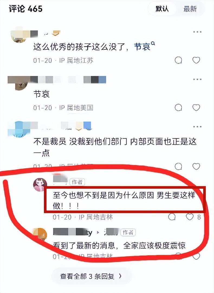Like the 节哀 comment from 美国

click(196, 107)
